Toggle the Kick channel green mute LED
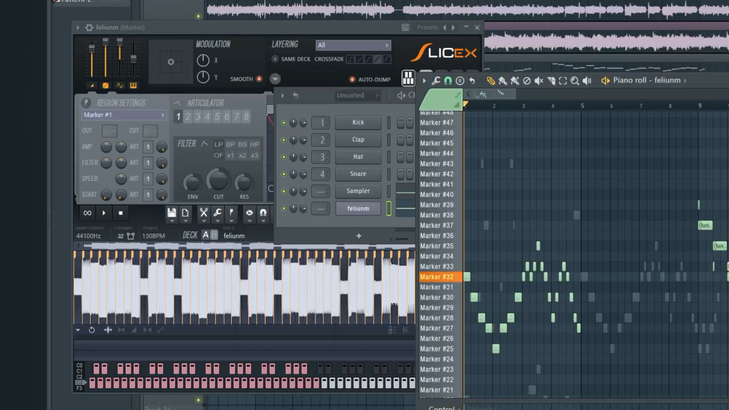729x410 pixels. [284, 123]
